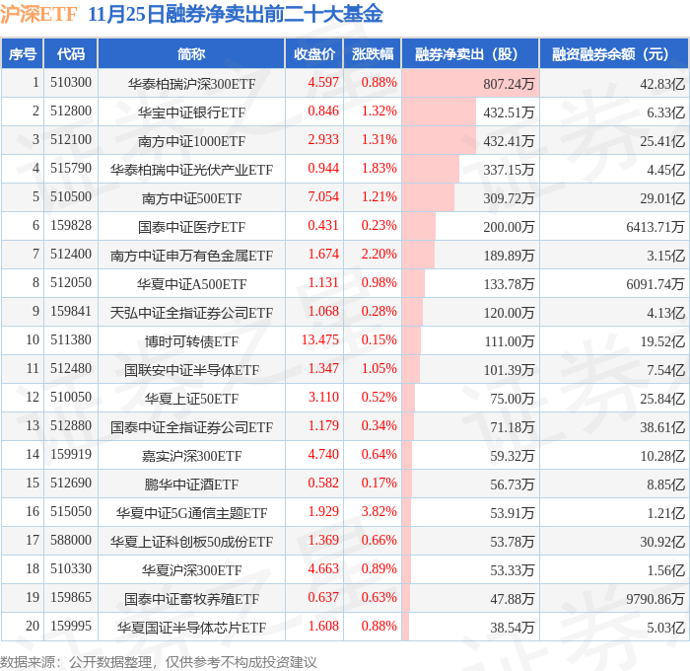Select fund name 华夏上证科创板50成份ETF
This screenshot has width=690, height=671.
point(191,542)
